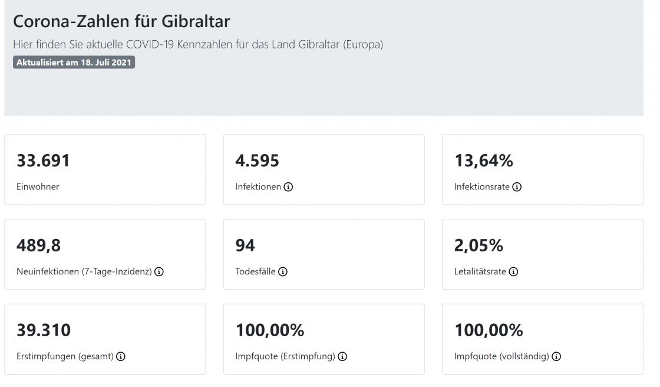The image size is (660, 387).
Task: Click the info icon next to Infektionen
Action: (288, 187)
